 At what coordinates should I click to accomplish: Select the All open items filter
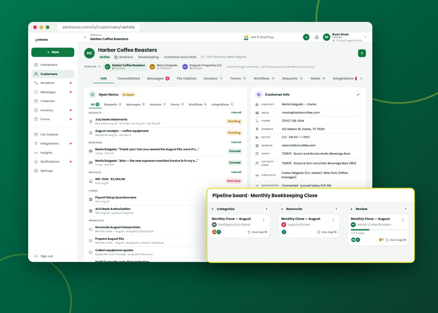[x=95, y=104]
